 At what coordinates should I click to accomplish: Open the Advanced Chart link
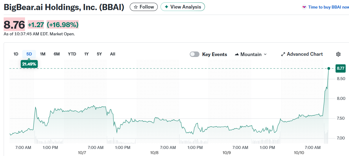pyautogui.click(x=305, y=54)
